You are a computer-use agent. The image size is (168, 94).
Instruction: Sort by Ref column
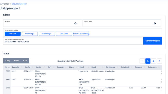[51, 67]
